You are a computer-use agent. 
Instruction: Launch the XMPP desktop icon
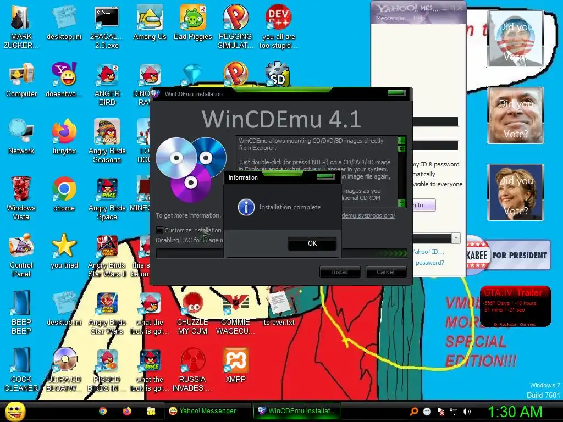[x=235, y=365]
